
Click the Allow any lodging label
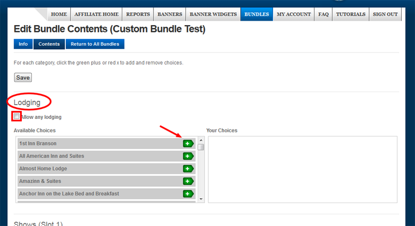click(x=41, y=117)
